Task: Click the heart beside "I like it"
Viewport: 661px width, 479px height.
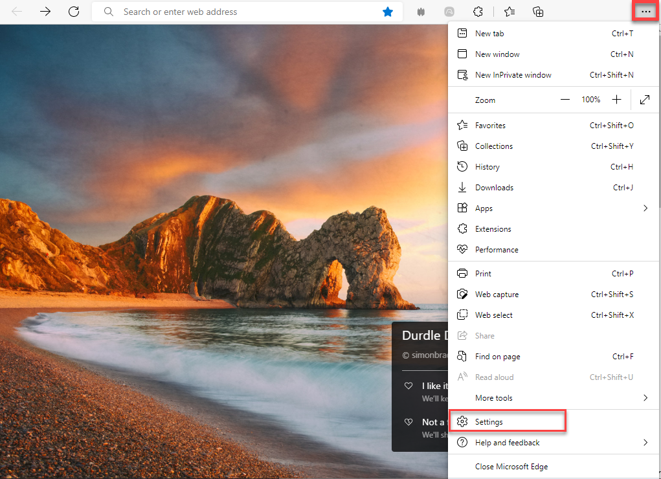Action: click(x=409, y=386)
